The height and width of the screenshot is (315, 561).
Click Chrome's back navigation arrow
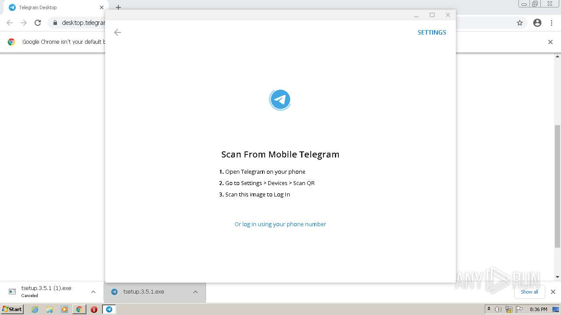click(x=10, y=23)
